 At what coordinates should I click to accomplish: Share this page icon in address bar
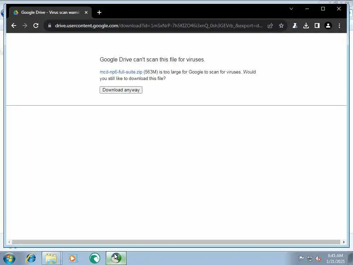[270, 26]
